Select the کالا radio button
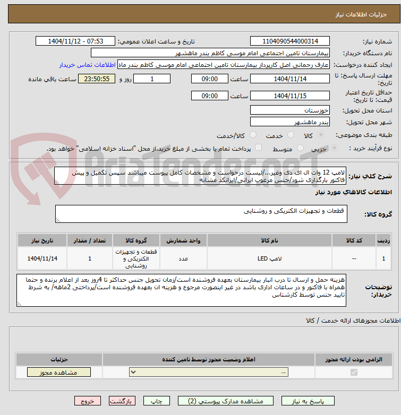 (x=321, y=135)
